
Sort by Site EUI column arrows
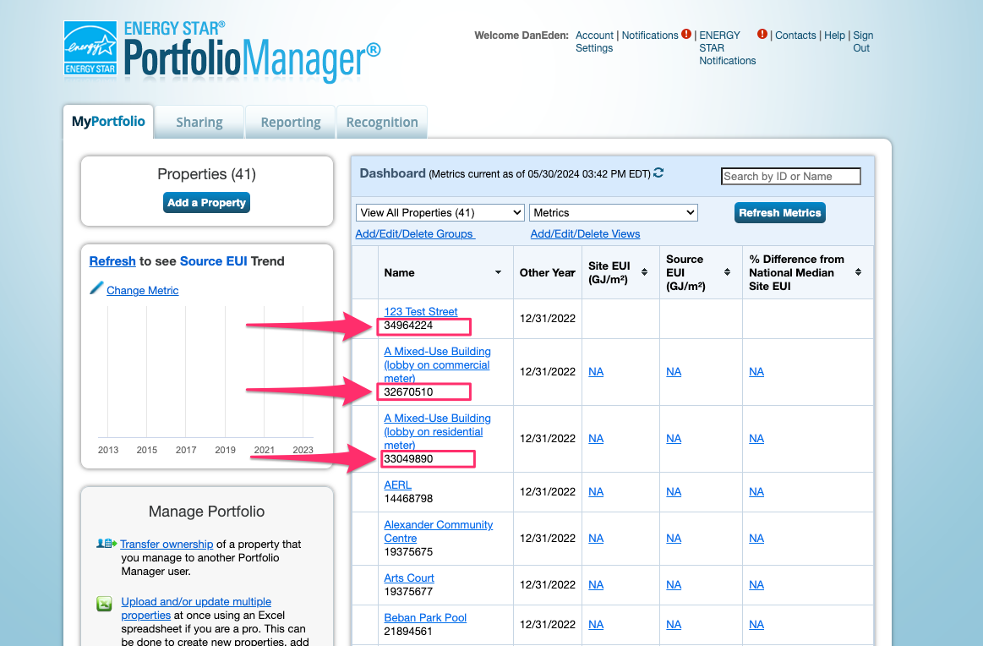point(644,272)
